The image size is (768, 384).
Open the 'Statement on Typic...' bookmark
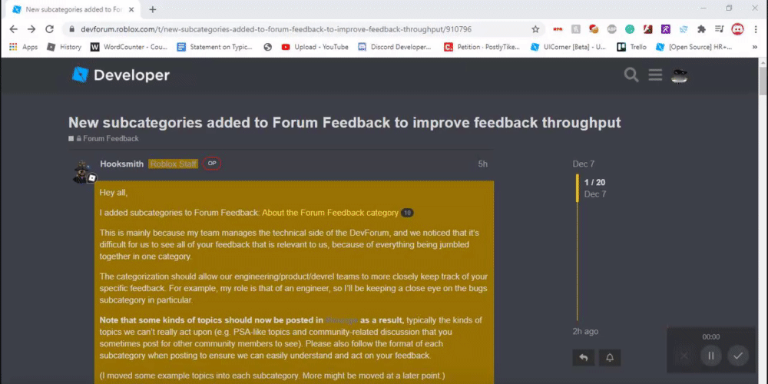tap(215, 47)
